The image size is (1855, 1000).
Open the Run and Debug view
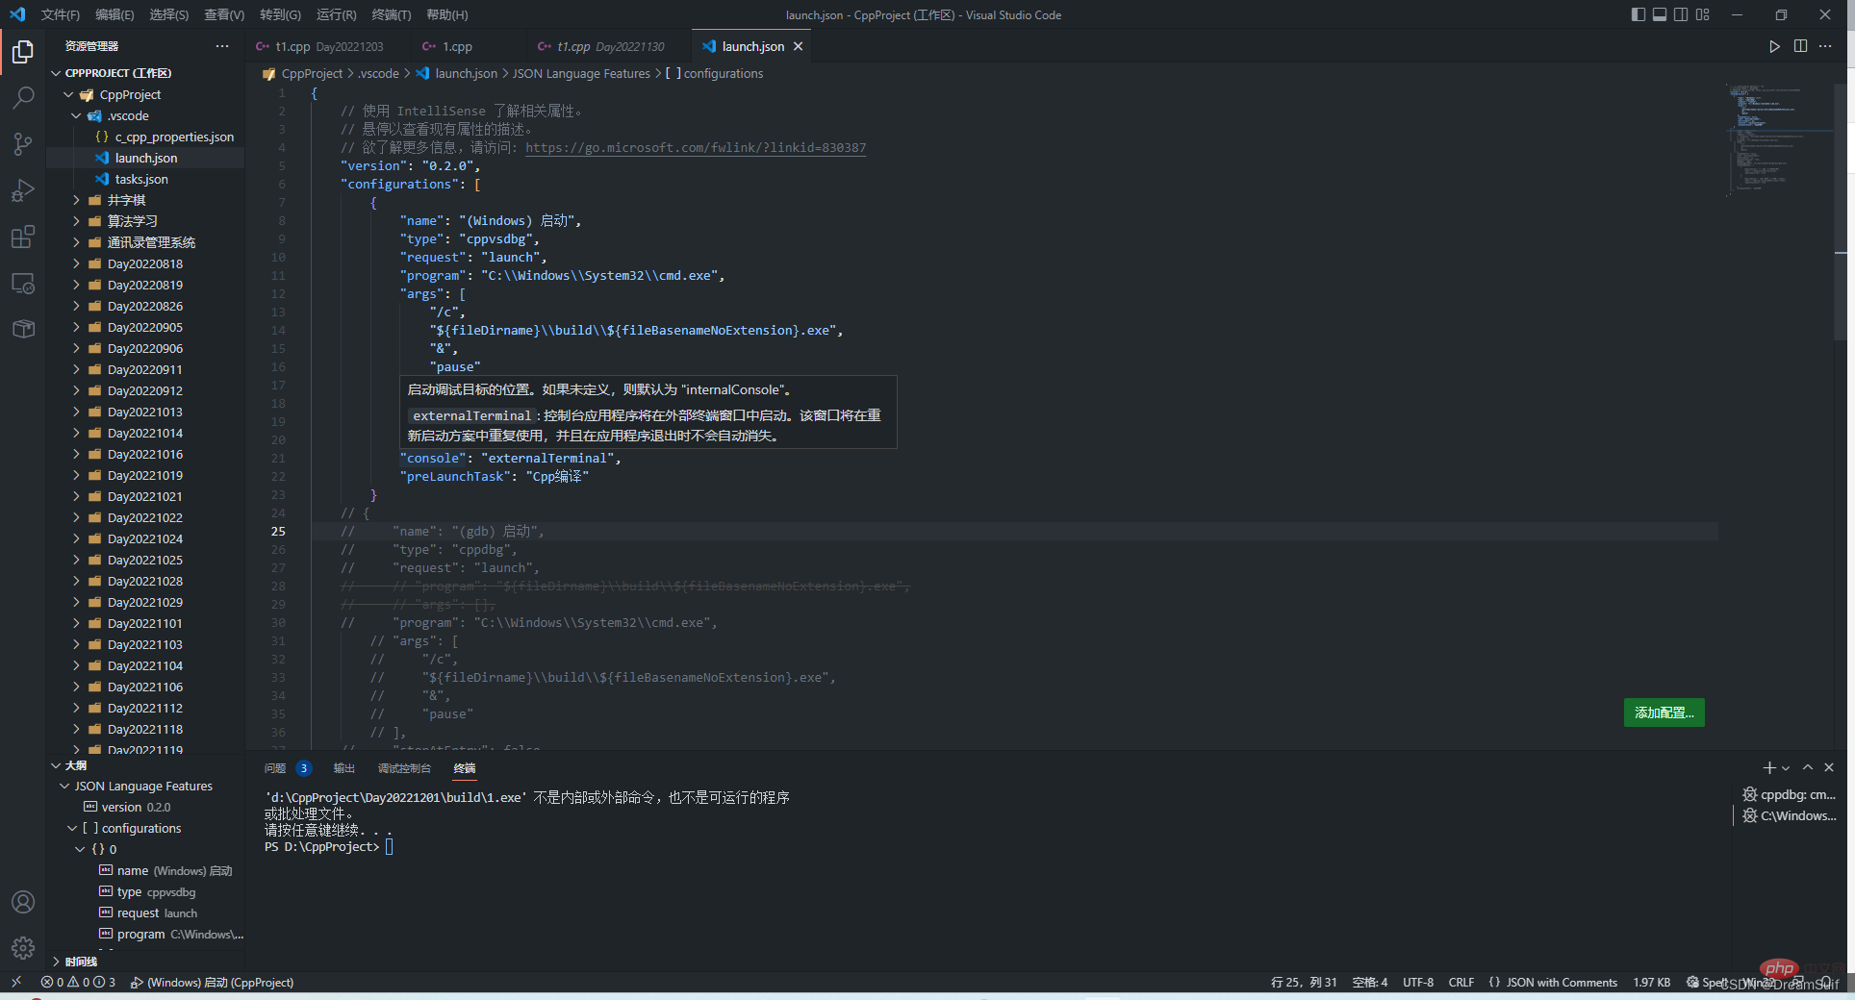(x=23, y=189)
